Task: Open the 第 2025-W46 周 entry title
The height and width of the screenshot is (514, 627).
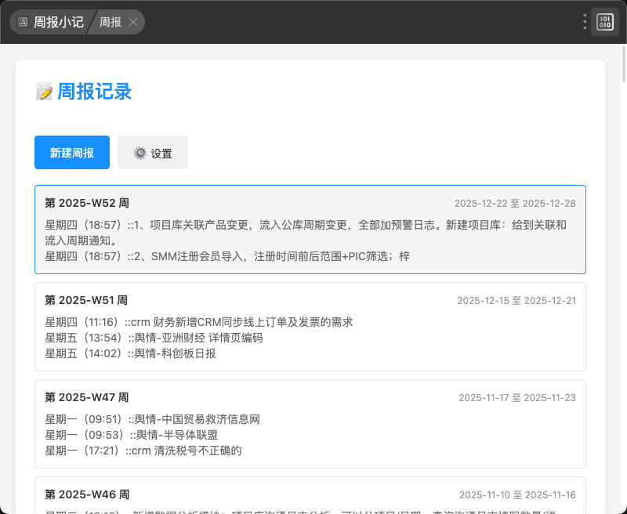Action: (86, 494)
